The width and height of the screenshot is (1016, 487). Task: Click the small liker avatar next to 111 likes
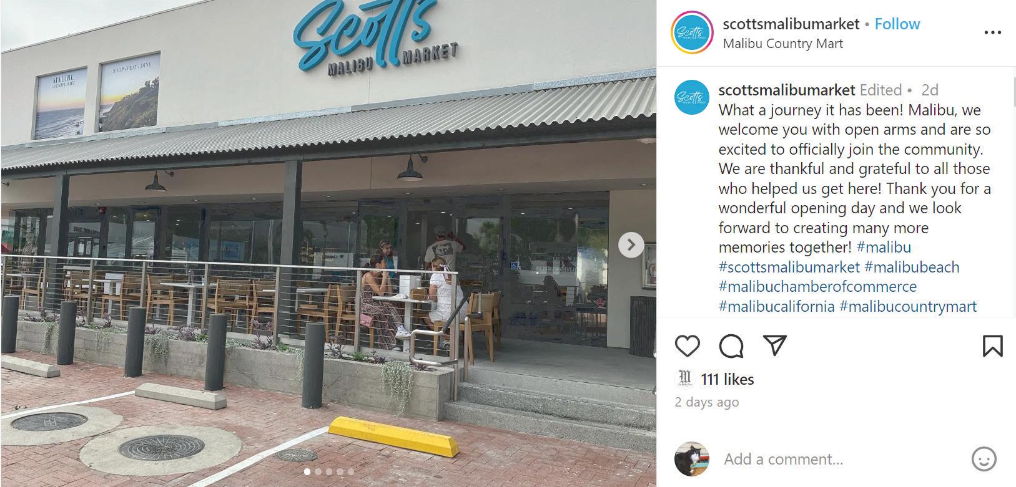pos(685,379)
